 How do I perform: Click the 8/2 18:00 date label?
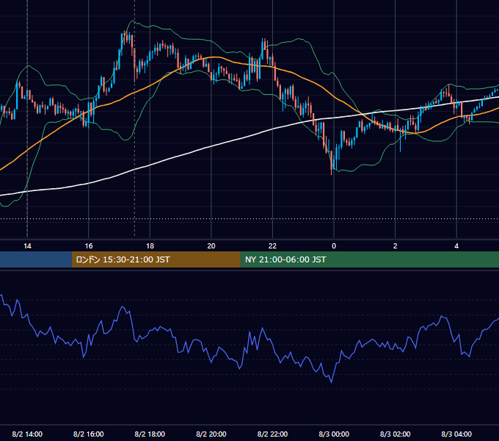pyautogui.click(x=150, y=434)
